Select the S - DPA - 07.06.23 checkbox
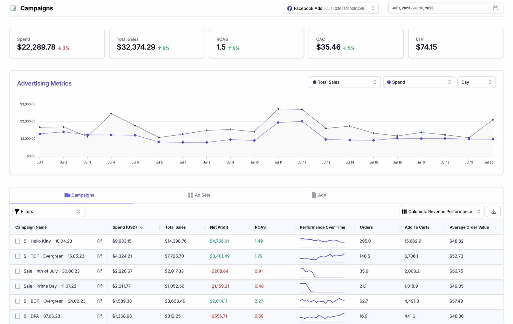Image resolution: width=513 pixels, height=324 pixels. coord(18,316)
